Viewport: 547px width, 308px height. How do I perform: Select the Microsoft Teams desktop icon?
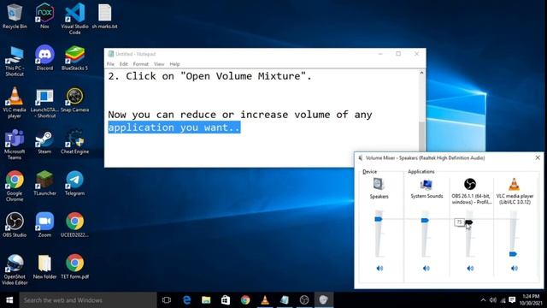point(15,145)
